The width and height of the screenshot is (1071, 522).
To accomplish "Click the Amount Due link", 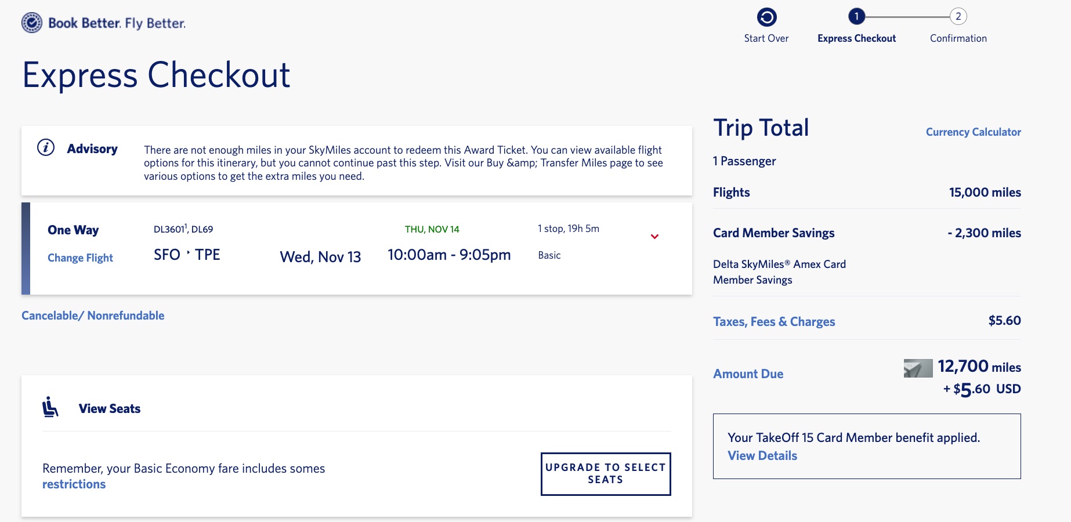I will tap(748, 374).
